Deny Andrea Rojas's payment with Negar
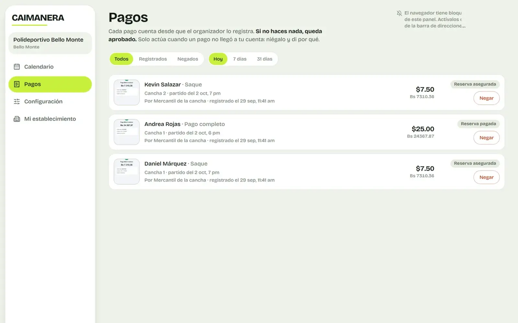This screenshot has height=323, width=518. (x=486, y=138)
